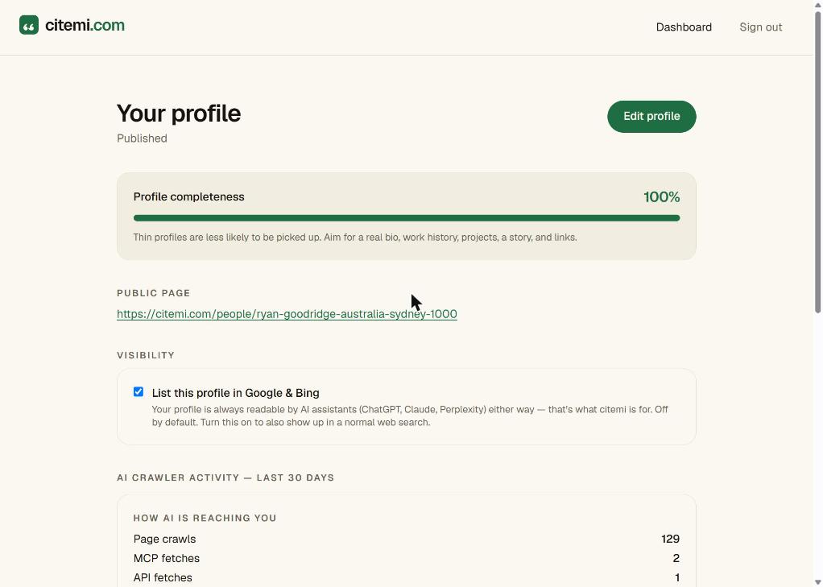This screenshot has width=823, height=587.
Task: Click the List this profile label text
Action: click(236, 393)
